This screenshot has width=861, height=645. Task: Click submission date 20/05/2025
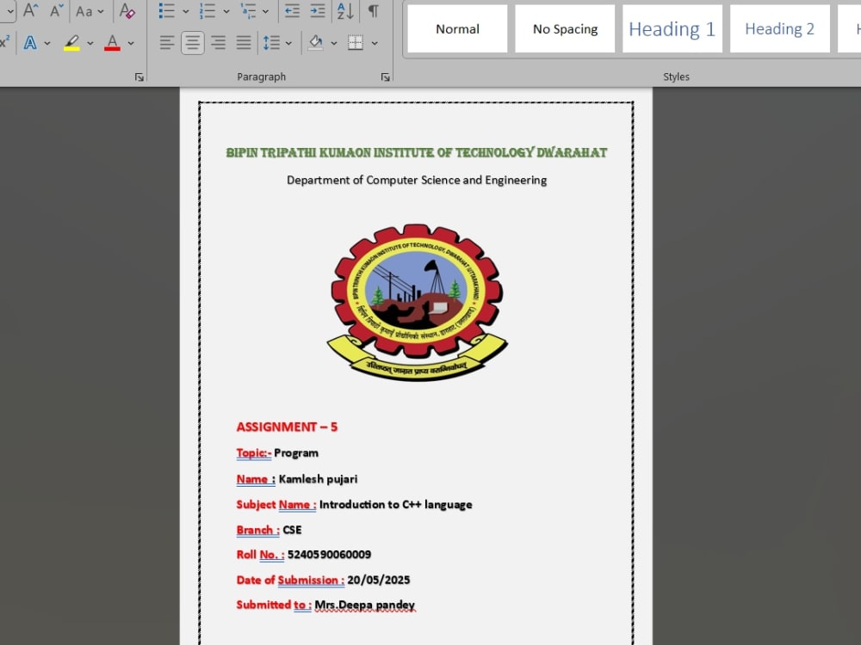click(x=378, y=580)
